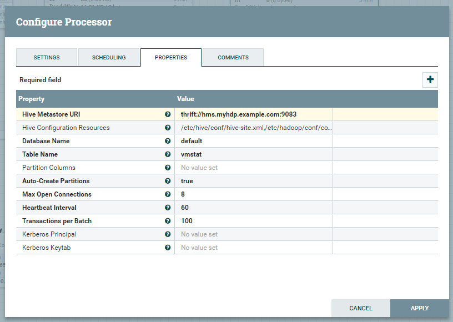
Task: Click the Kerberos Principal property label
Action: pyautogui.click(x=49, y=234)
